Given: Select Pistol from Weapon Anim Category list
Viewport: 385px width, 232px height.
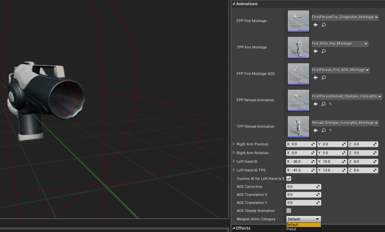Looking at the screenshot, I should tap(292, 229).
